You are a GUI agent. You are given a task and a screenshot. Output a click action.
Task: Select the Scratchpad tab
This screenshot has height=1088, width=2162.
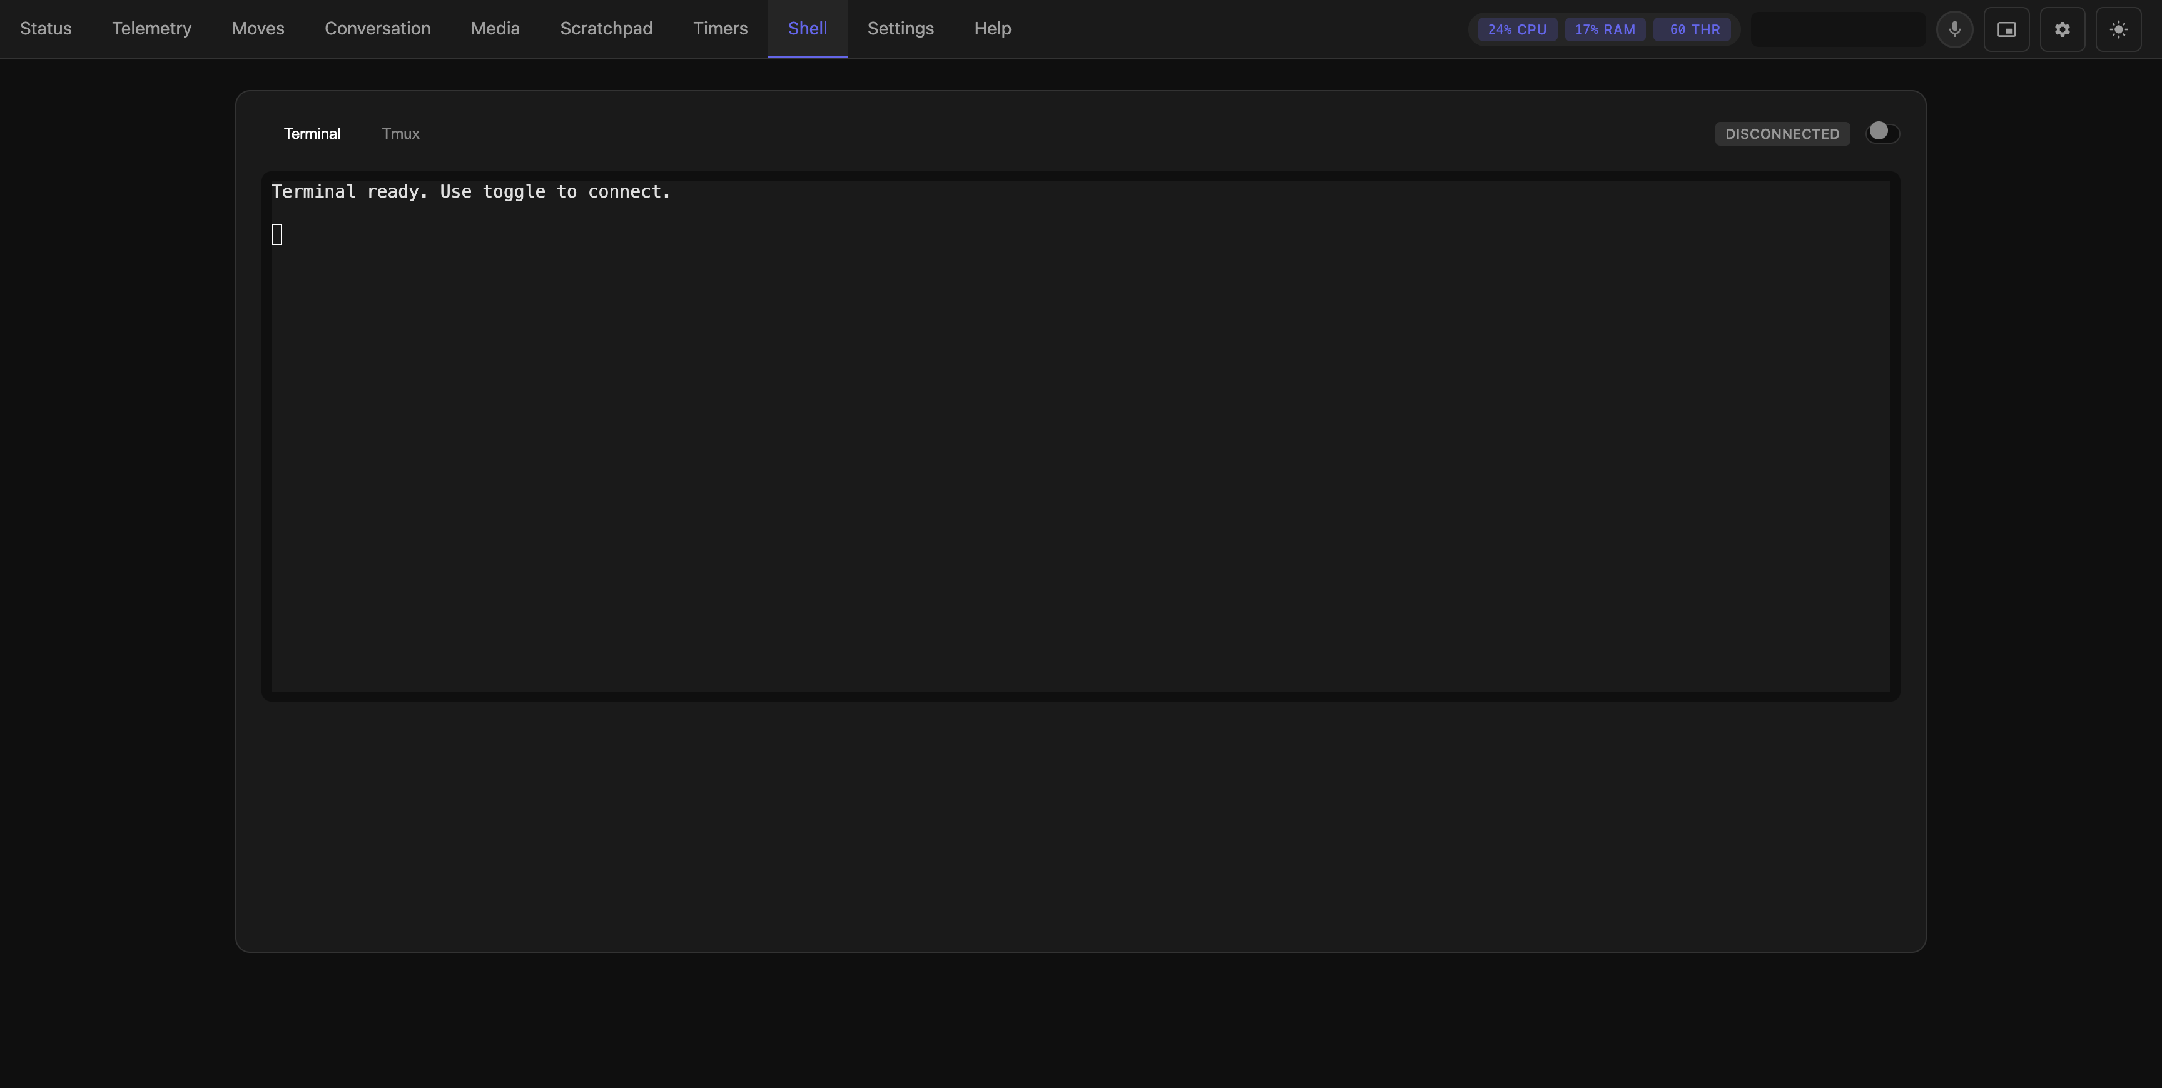(606, 29)
